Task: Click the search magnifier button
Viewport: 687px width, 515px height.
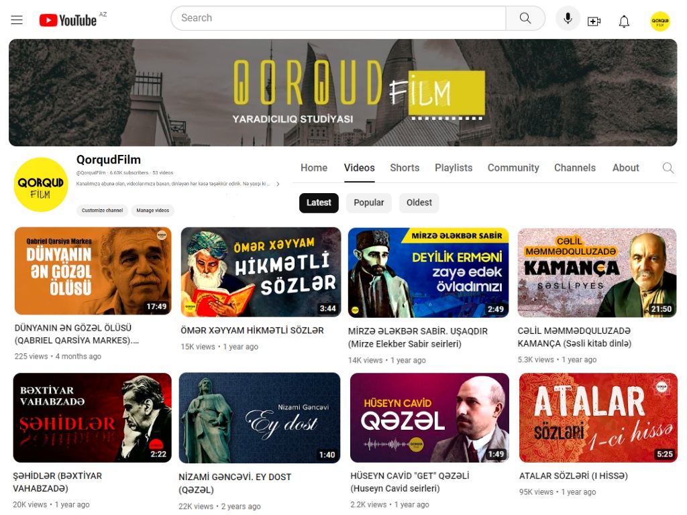Action: click(x=525, y=18)
